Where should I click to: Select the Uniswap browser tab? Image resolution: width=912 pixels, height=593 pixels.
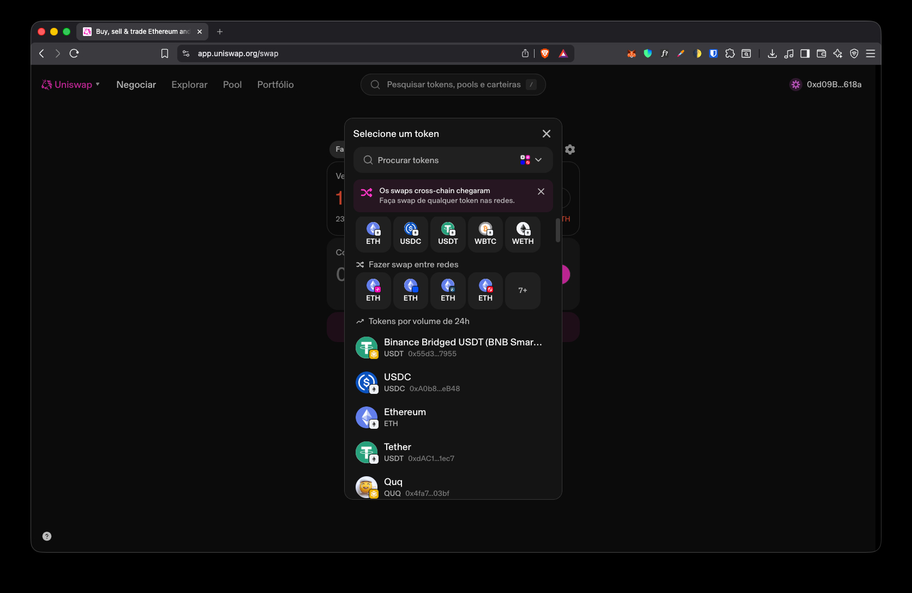pyautogui.click(x=142, y=32)
